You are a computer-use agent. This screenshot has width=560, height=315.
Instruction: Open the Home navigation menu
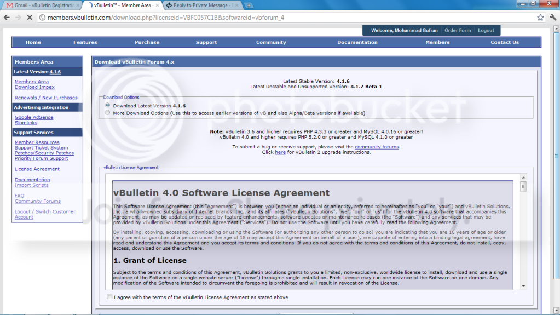tap(33, 42)
